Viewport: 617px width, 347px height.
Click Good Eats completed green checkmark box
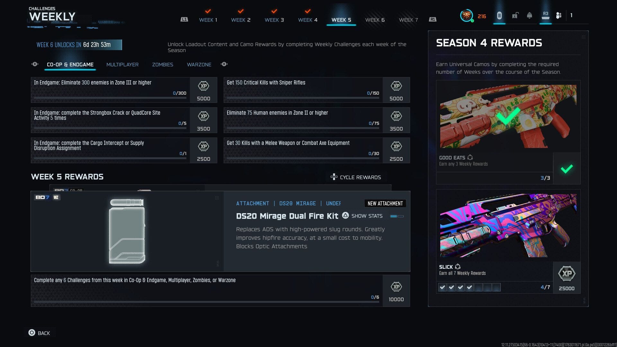pyautogui.click(x=567, y=169)
